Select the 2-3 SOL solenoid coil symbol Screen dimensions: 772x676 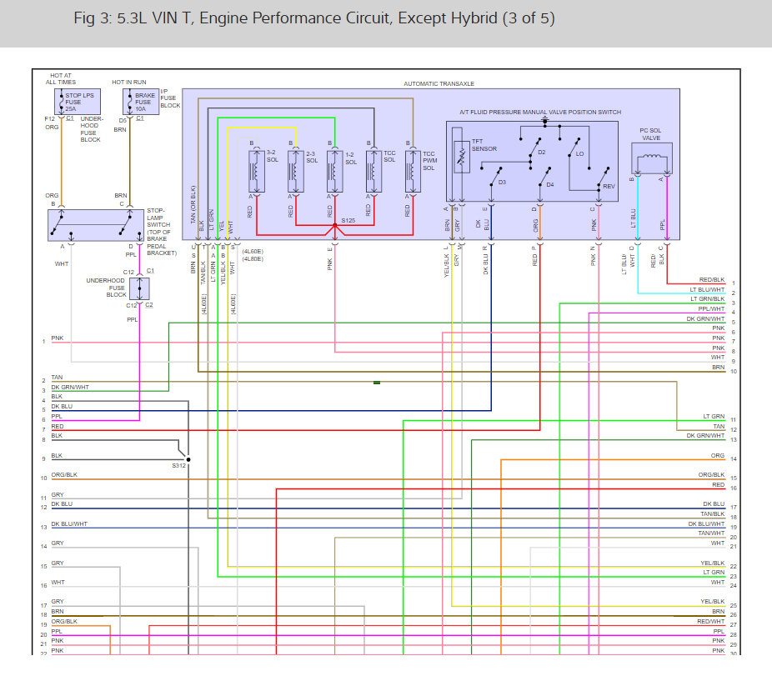296,172
